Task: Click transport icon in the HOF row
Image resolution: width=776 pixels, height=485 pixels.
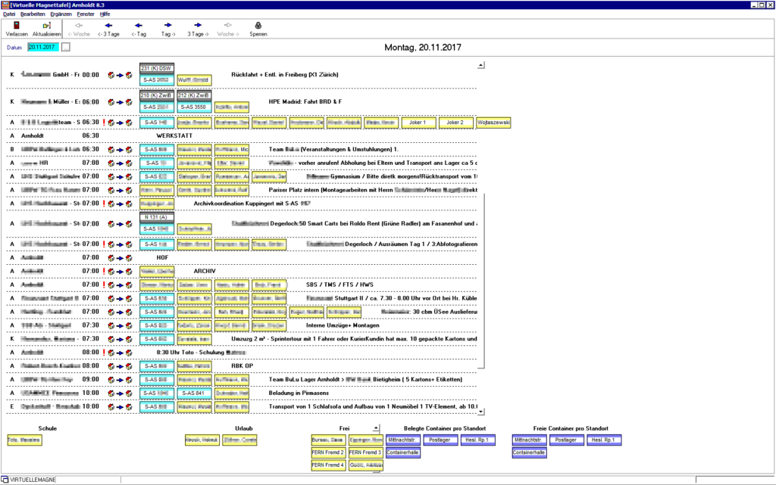Action: point(120,258)
